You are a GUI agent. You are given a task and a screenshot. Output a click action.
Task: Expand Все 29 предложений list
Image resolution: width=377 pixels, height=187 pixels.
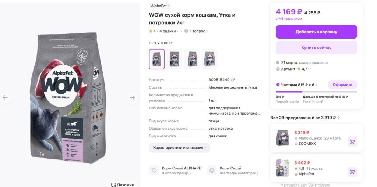[x=305, y=118]
